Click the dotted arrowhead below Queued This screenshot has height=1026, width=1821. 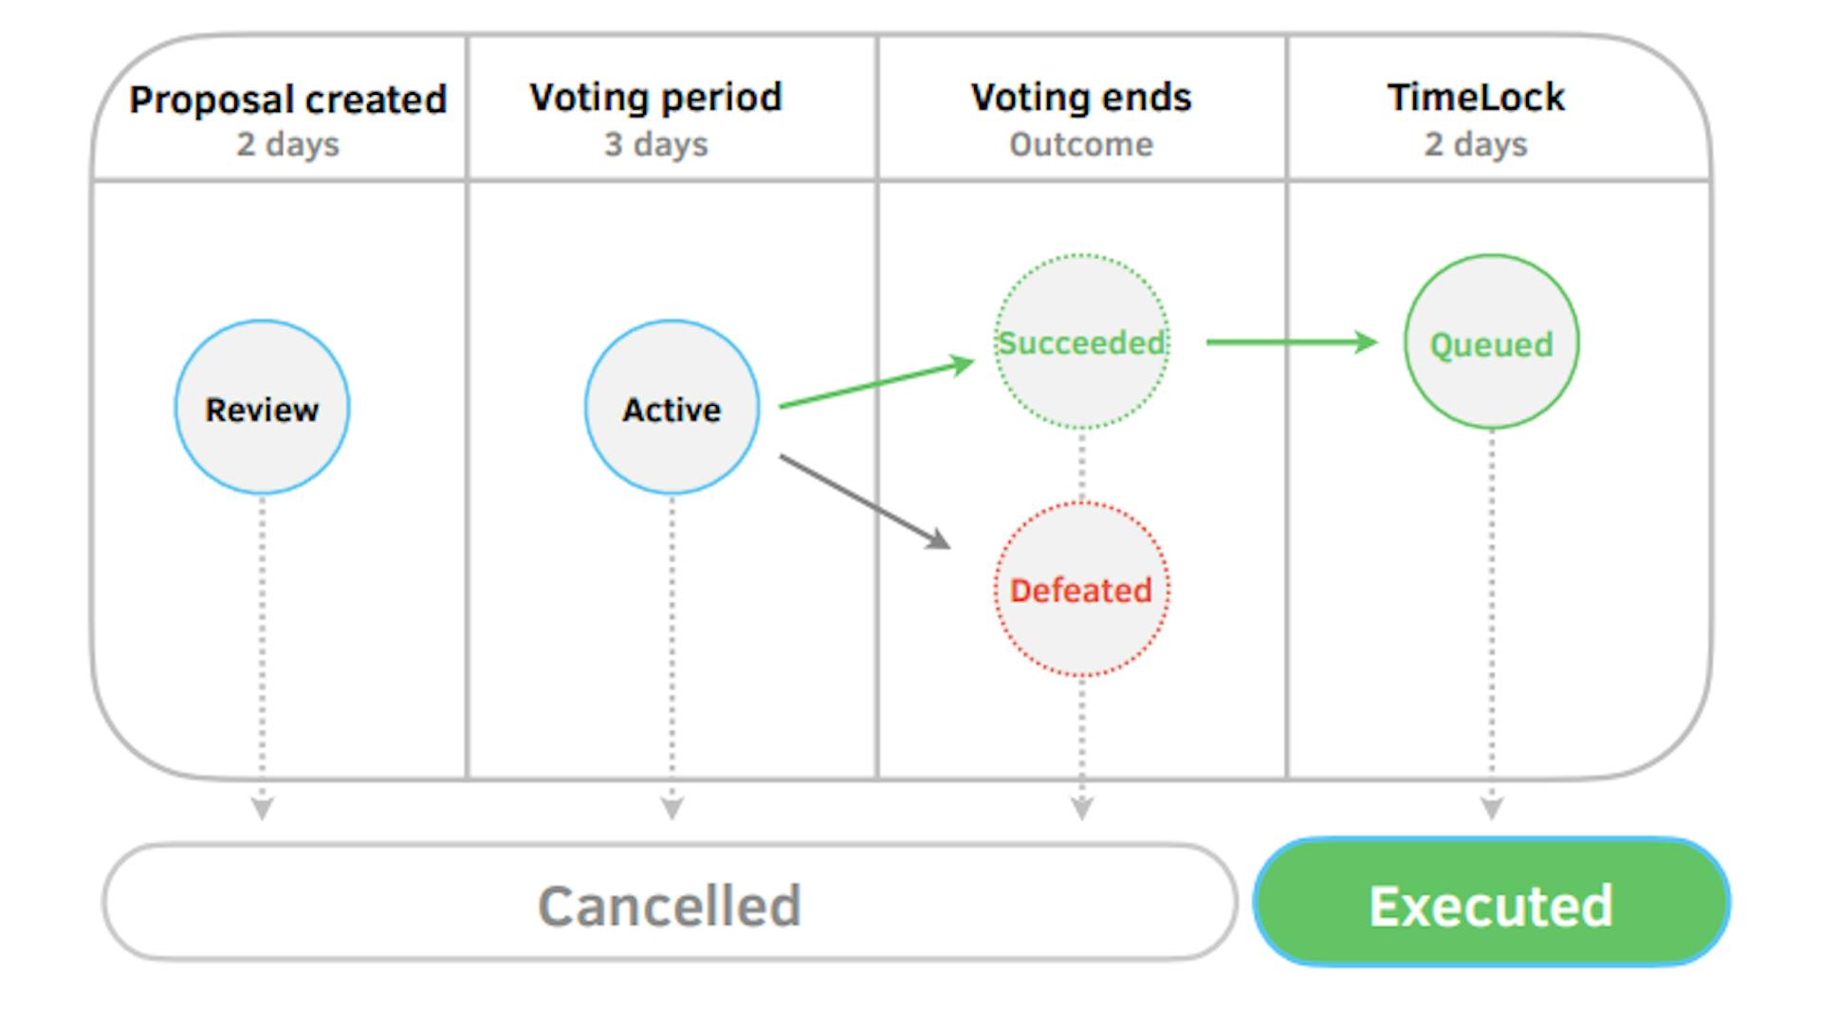(x=1491, y=808)
